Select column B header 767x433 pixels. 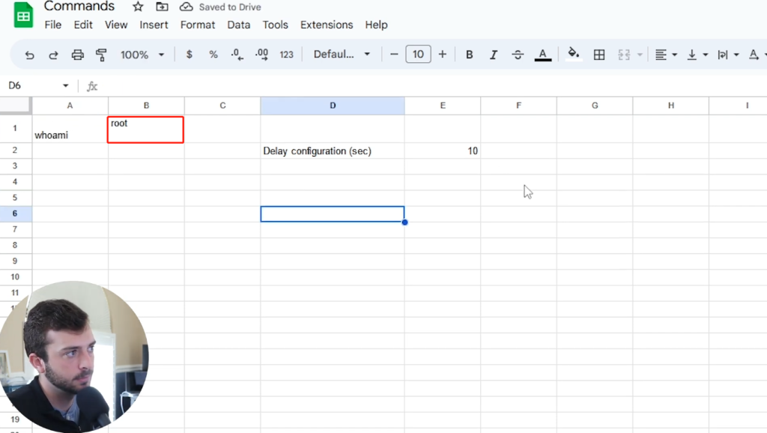pyautogui.click(x=146, y=106)
